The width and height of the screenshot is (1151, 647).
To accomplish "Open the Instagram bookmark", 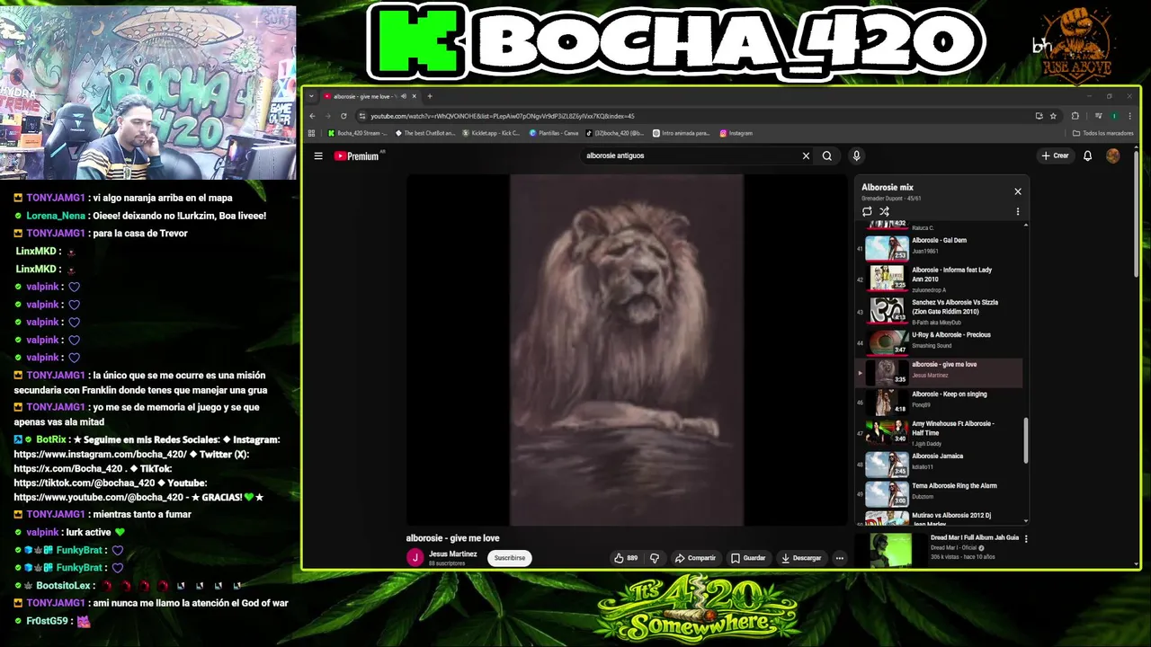I will (736, 133).
